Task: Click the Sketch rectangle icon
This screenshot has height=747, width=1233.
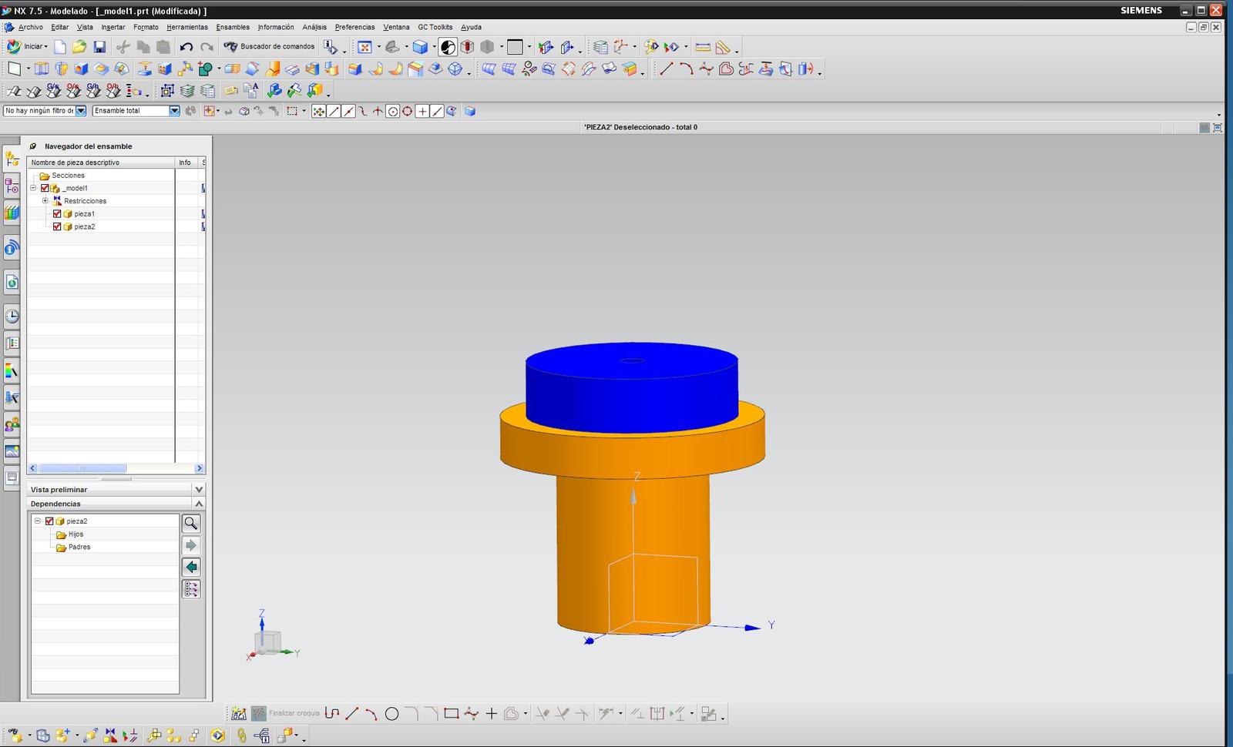Action: pyautogui.click(x=14, y=69)
